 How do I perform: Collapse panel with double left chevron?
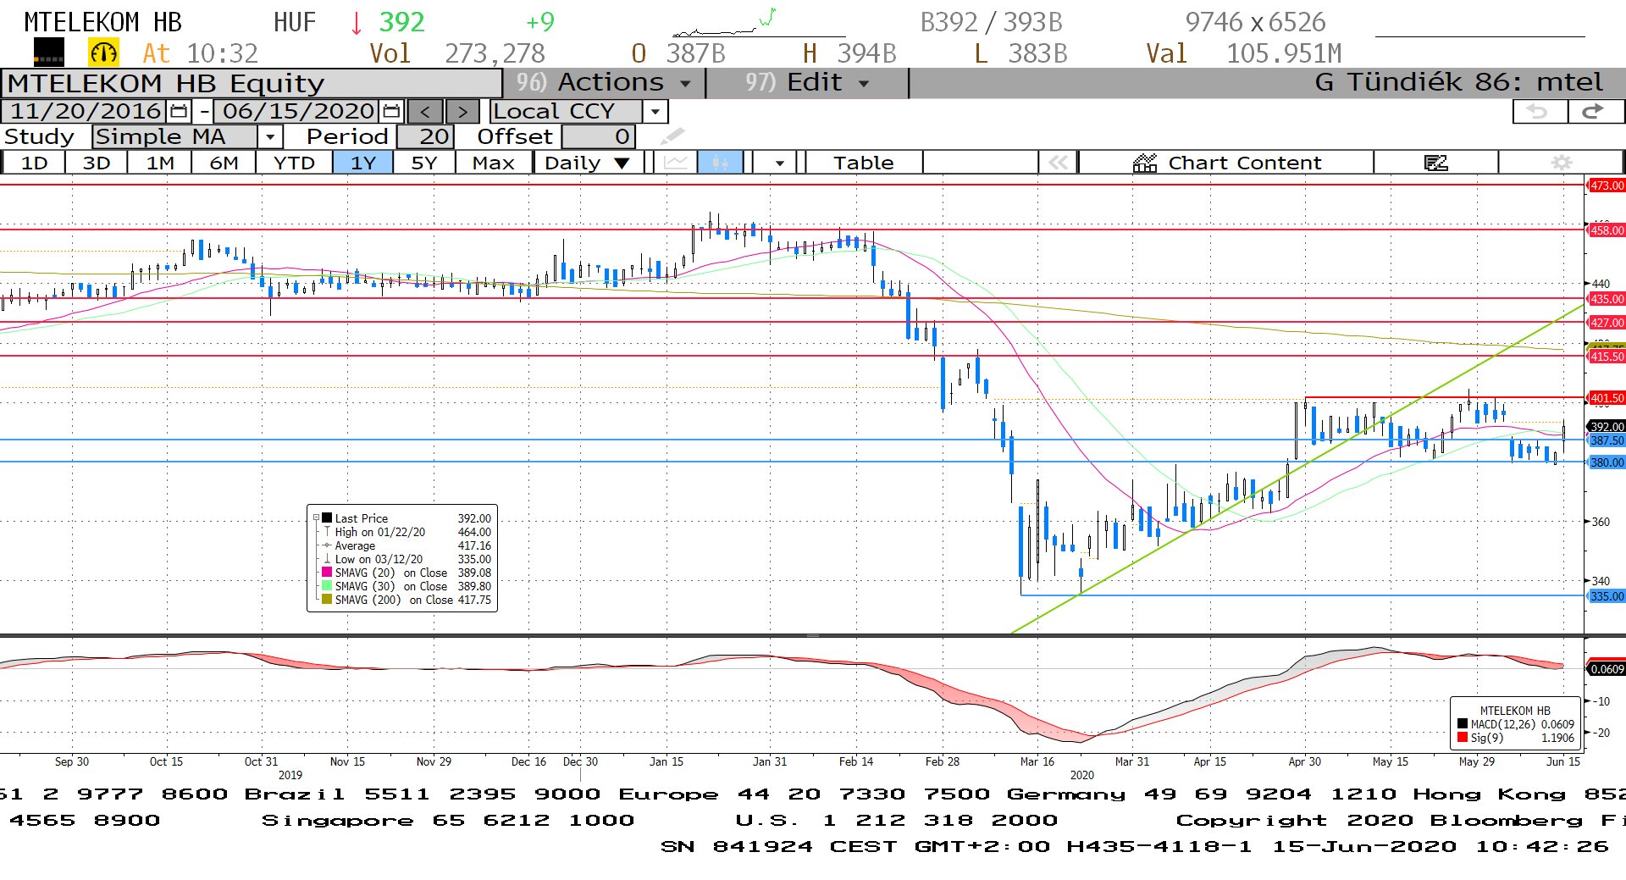1058,162
